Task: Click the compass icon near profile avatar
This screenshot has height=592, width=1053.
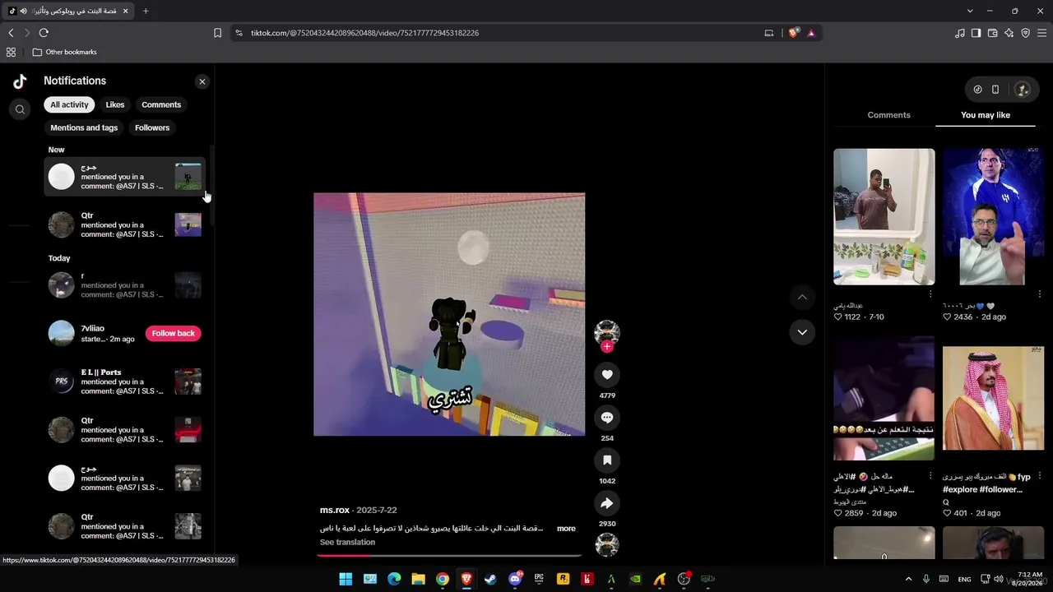Action: click(x=977, y=90)
